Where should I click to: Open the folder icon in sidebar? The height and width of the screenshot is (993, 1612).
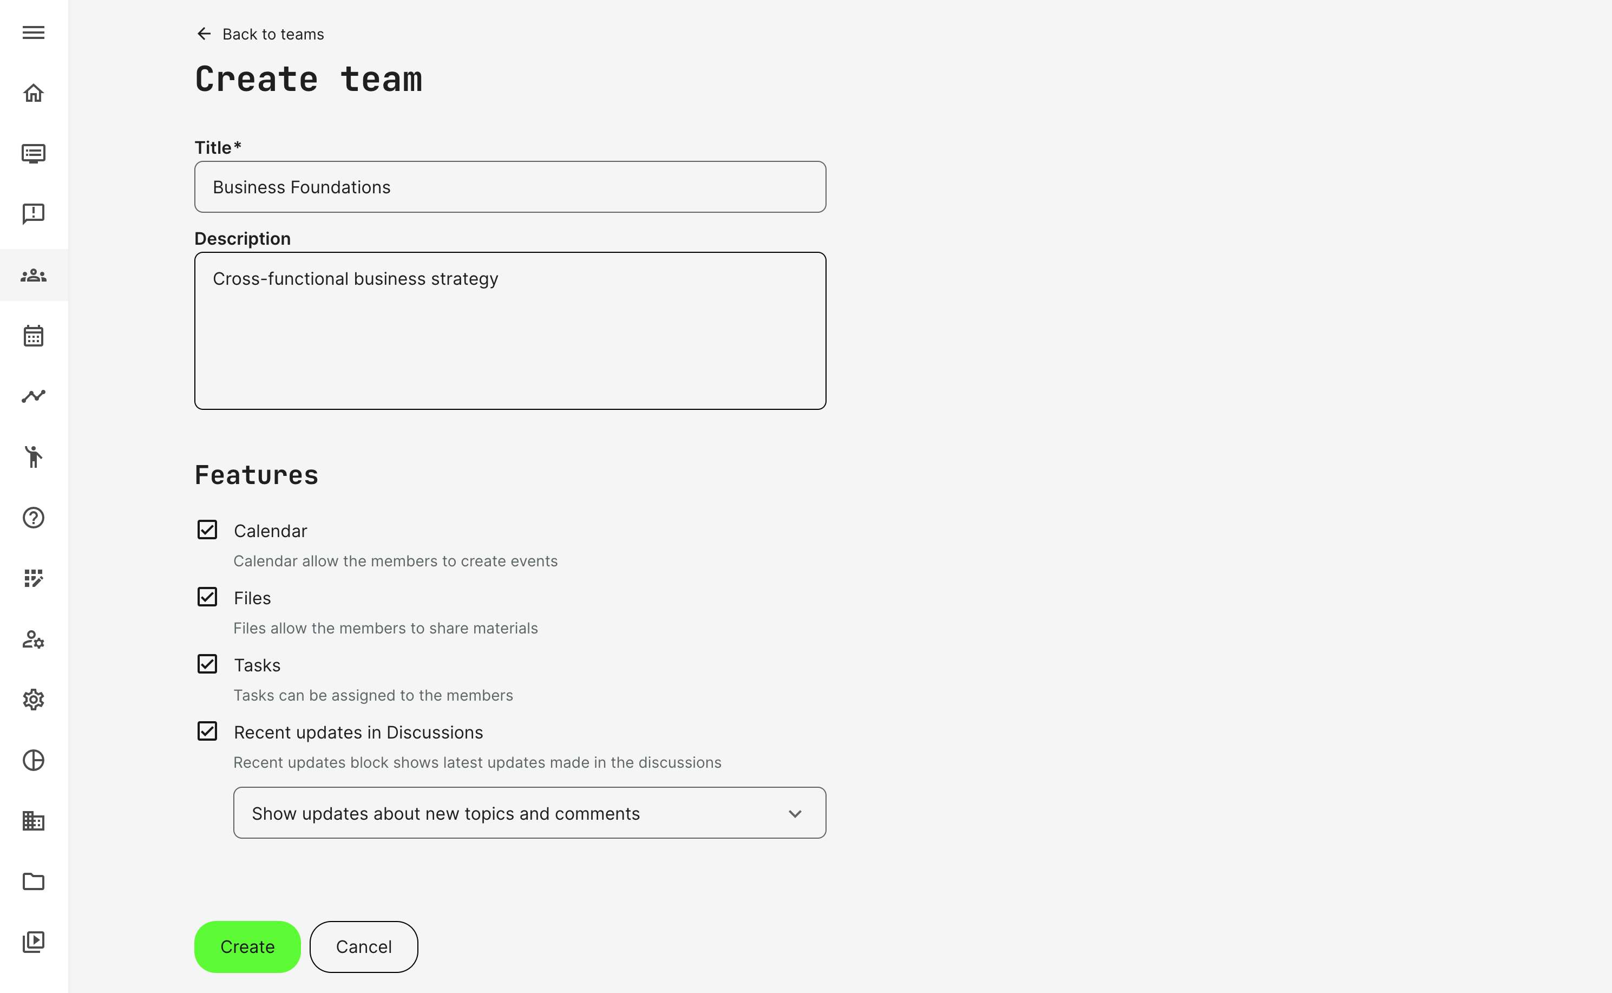(x=34, y=881)
